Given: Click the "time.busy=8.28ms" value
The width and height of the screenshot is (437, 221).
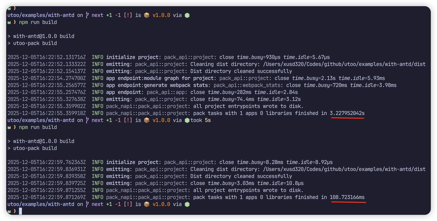Looking at the screenshot, I should [x=260, y=162].
